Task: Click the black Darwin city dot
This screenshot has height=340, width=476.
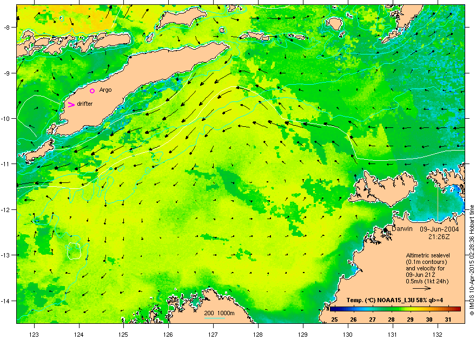Action: point(386,230)
